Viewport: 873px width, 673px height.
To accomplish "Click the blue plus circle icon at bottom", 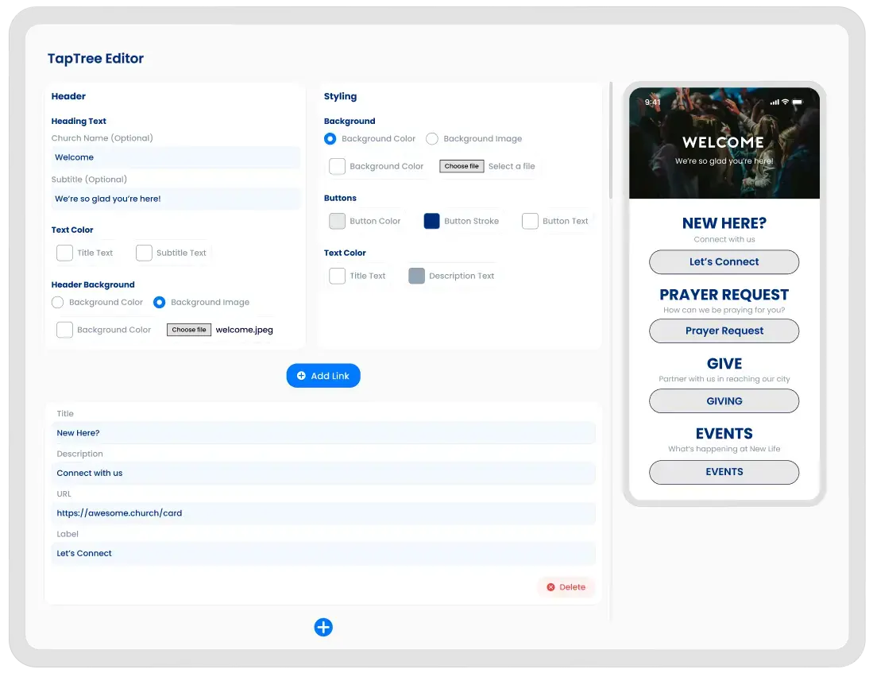I will [323, 628].
